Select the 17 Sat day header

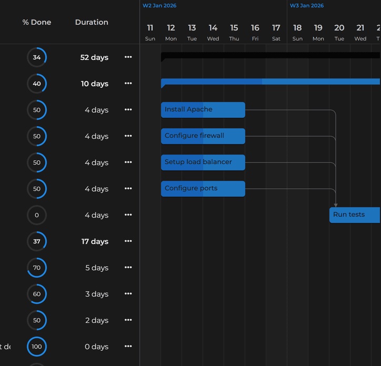(x=276, y=33)
